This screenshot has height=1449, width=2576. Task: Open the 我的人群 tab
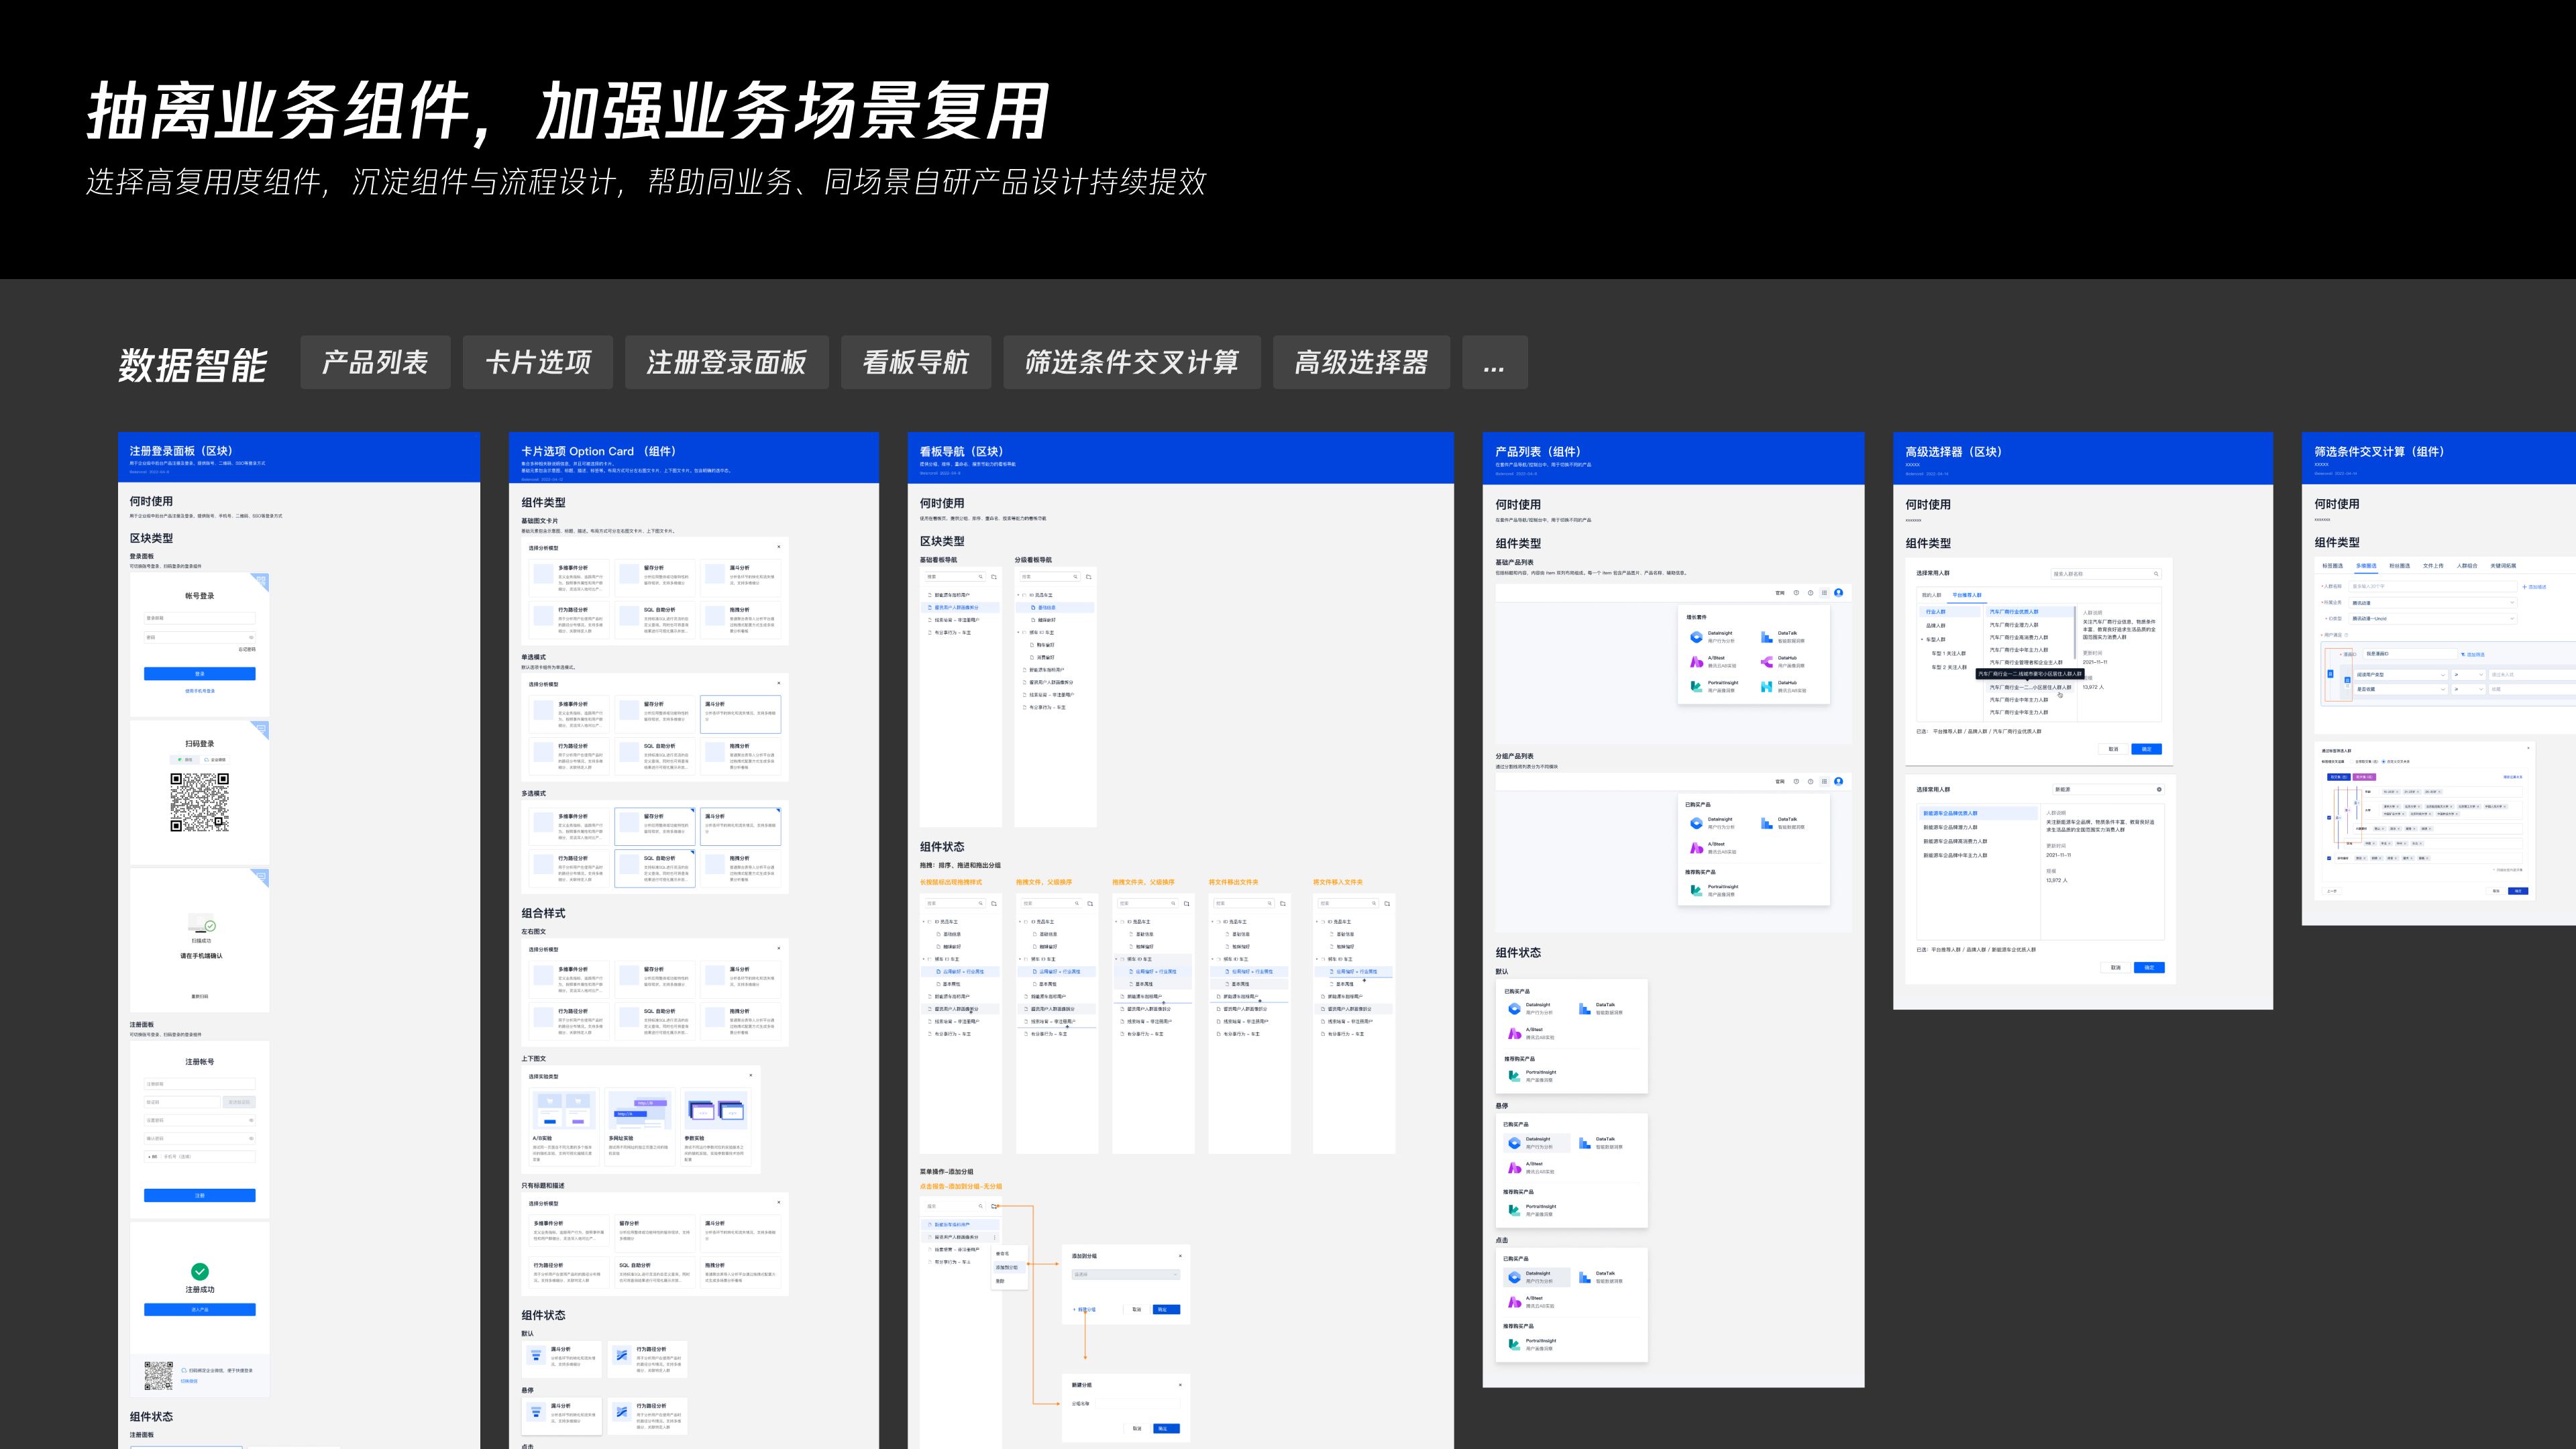[1931, 595]
